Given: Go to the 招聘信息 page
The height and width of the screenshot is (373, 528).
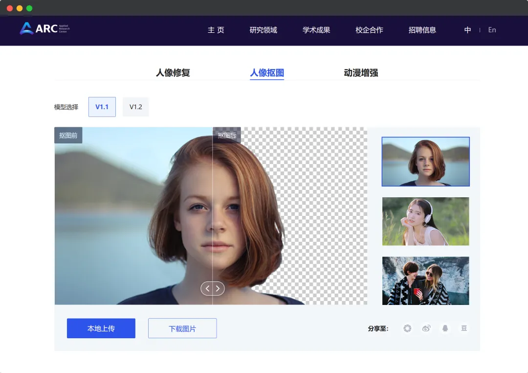Looking at the screenshot, I should click(422, 30).
